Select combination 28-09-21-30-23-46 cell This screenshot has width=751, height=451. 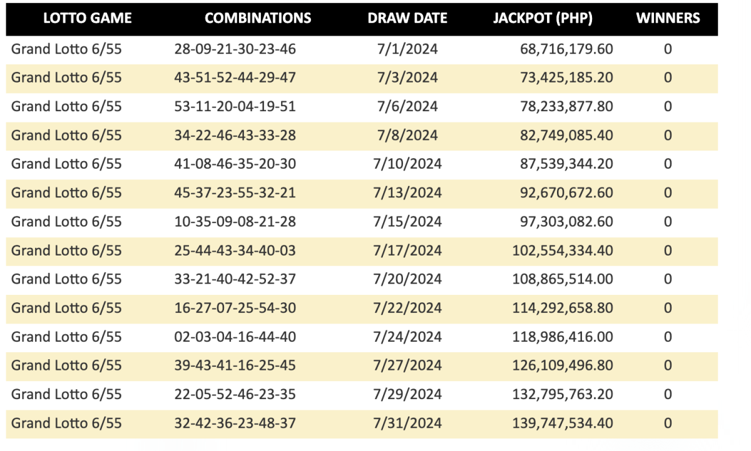(x=235, y=49)
